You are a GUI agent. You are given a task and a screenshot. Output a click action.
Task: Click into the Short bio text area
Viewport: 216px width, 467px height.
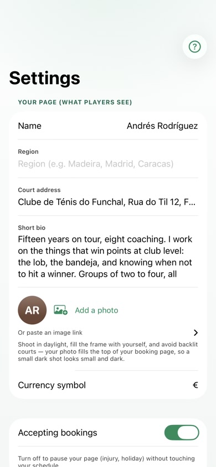(x=108, y=256)
